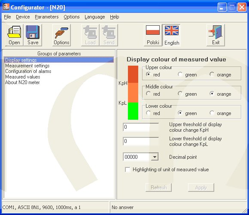Screen dimensions: 249x215
Task: Open the Device menu
Action: 23,17
